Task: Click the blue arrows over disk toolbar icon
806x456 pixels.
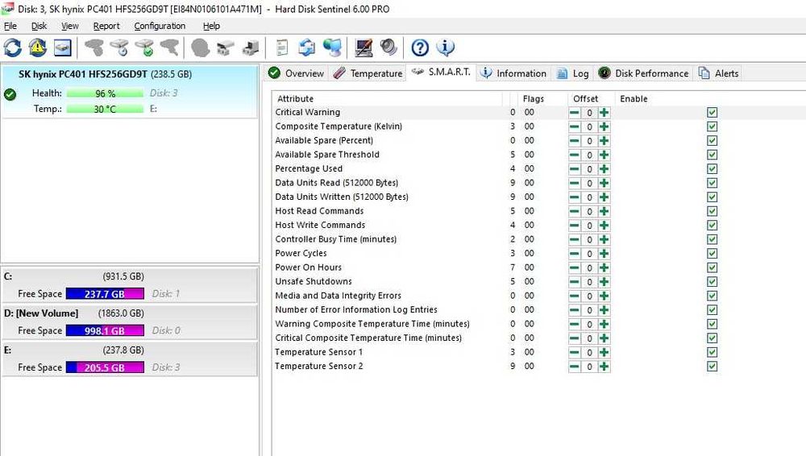Action: coord(307,48)
